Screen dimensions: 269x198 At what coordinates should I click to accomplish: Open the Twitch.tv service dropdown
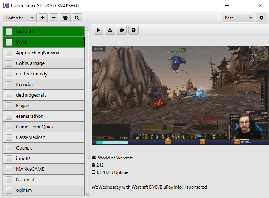pyautogui.click(x=19, y=18)
